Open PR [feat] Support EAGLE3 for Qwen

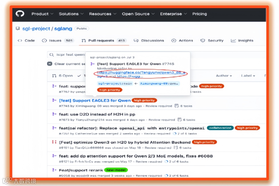95,100
